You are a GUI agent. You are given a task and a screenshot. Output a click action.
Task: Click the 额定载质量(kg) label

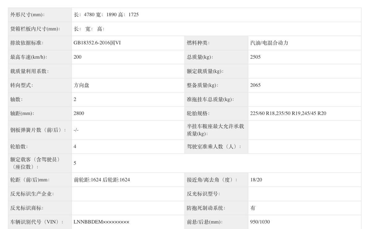coord(205,71)
